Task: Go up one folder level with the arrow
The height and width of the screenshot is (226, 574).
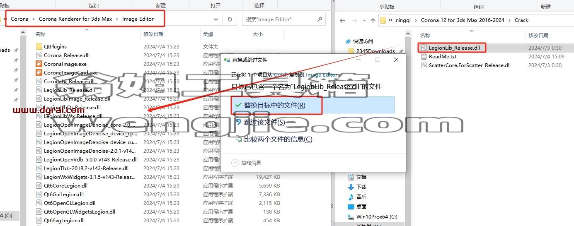Action: [373, 20]
